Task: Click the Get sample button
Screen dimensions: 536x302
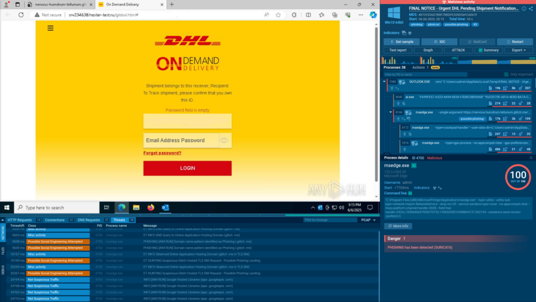Action: coord(401,42)
